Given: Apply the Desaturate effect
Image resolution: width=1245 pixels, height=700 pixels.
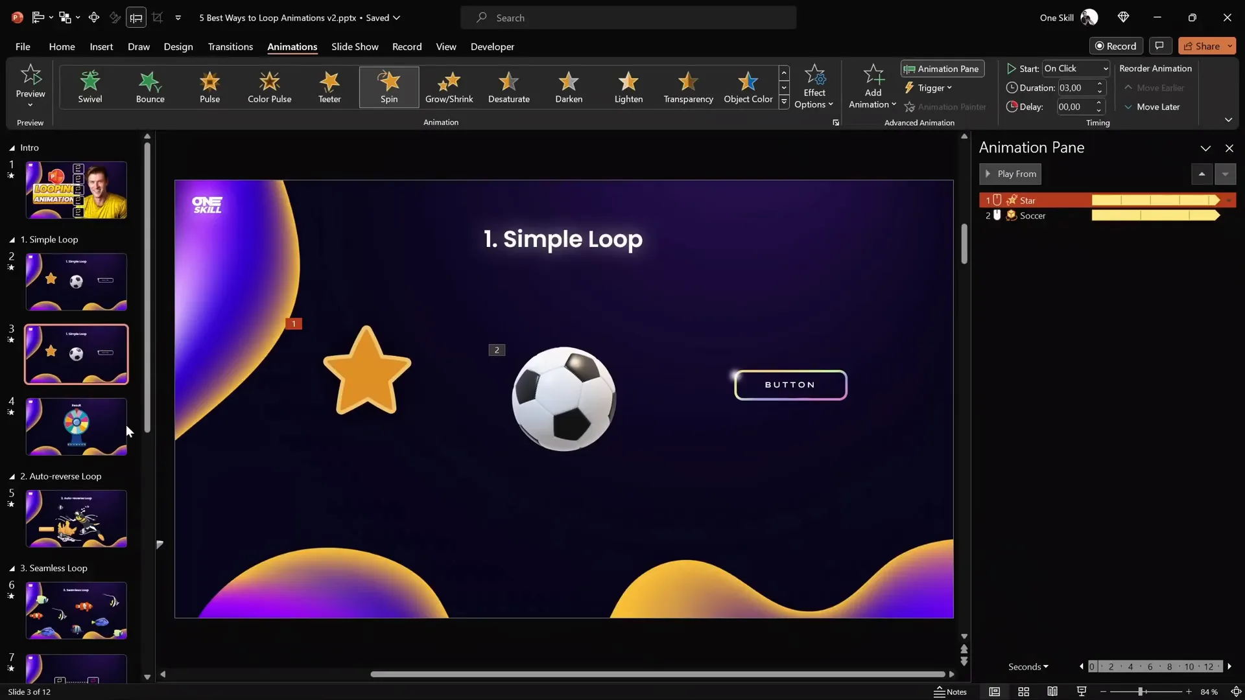Looking at the screenshot, I should (508, 87).
